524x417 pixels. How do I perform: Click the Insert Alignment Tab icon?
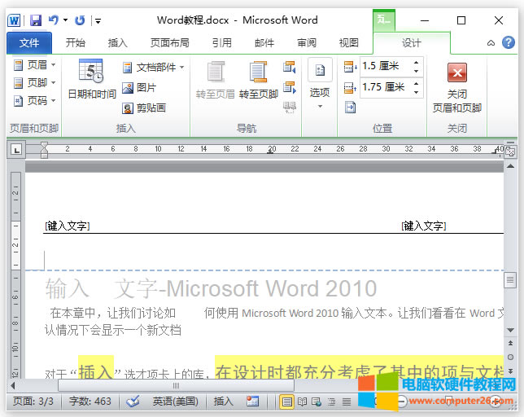pos(350,108)
